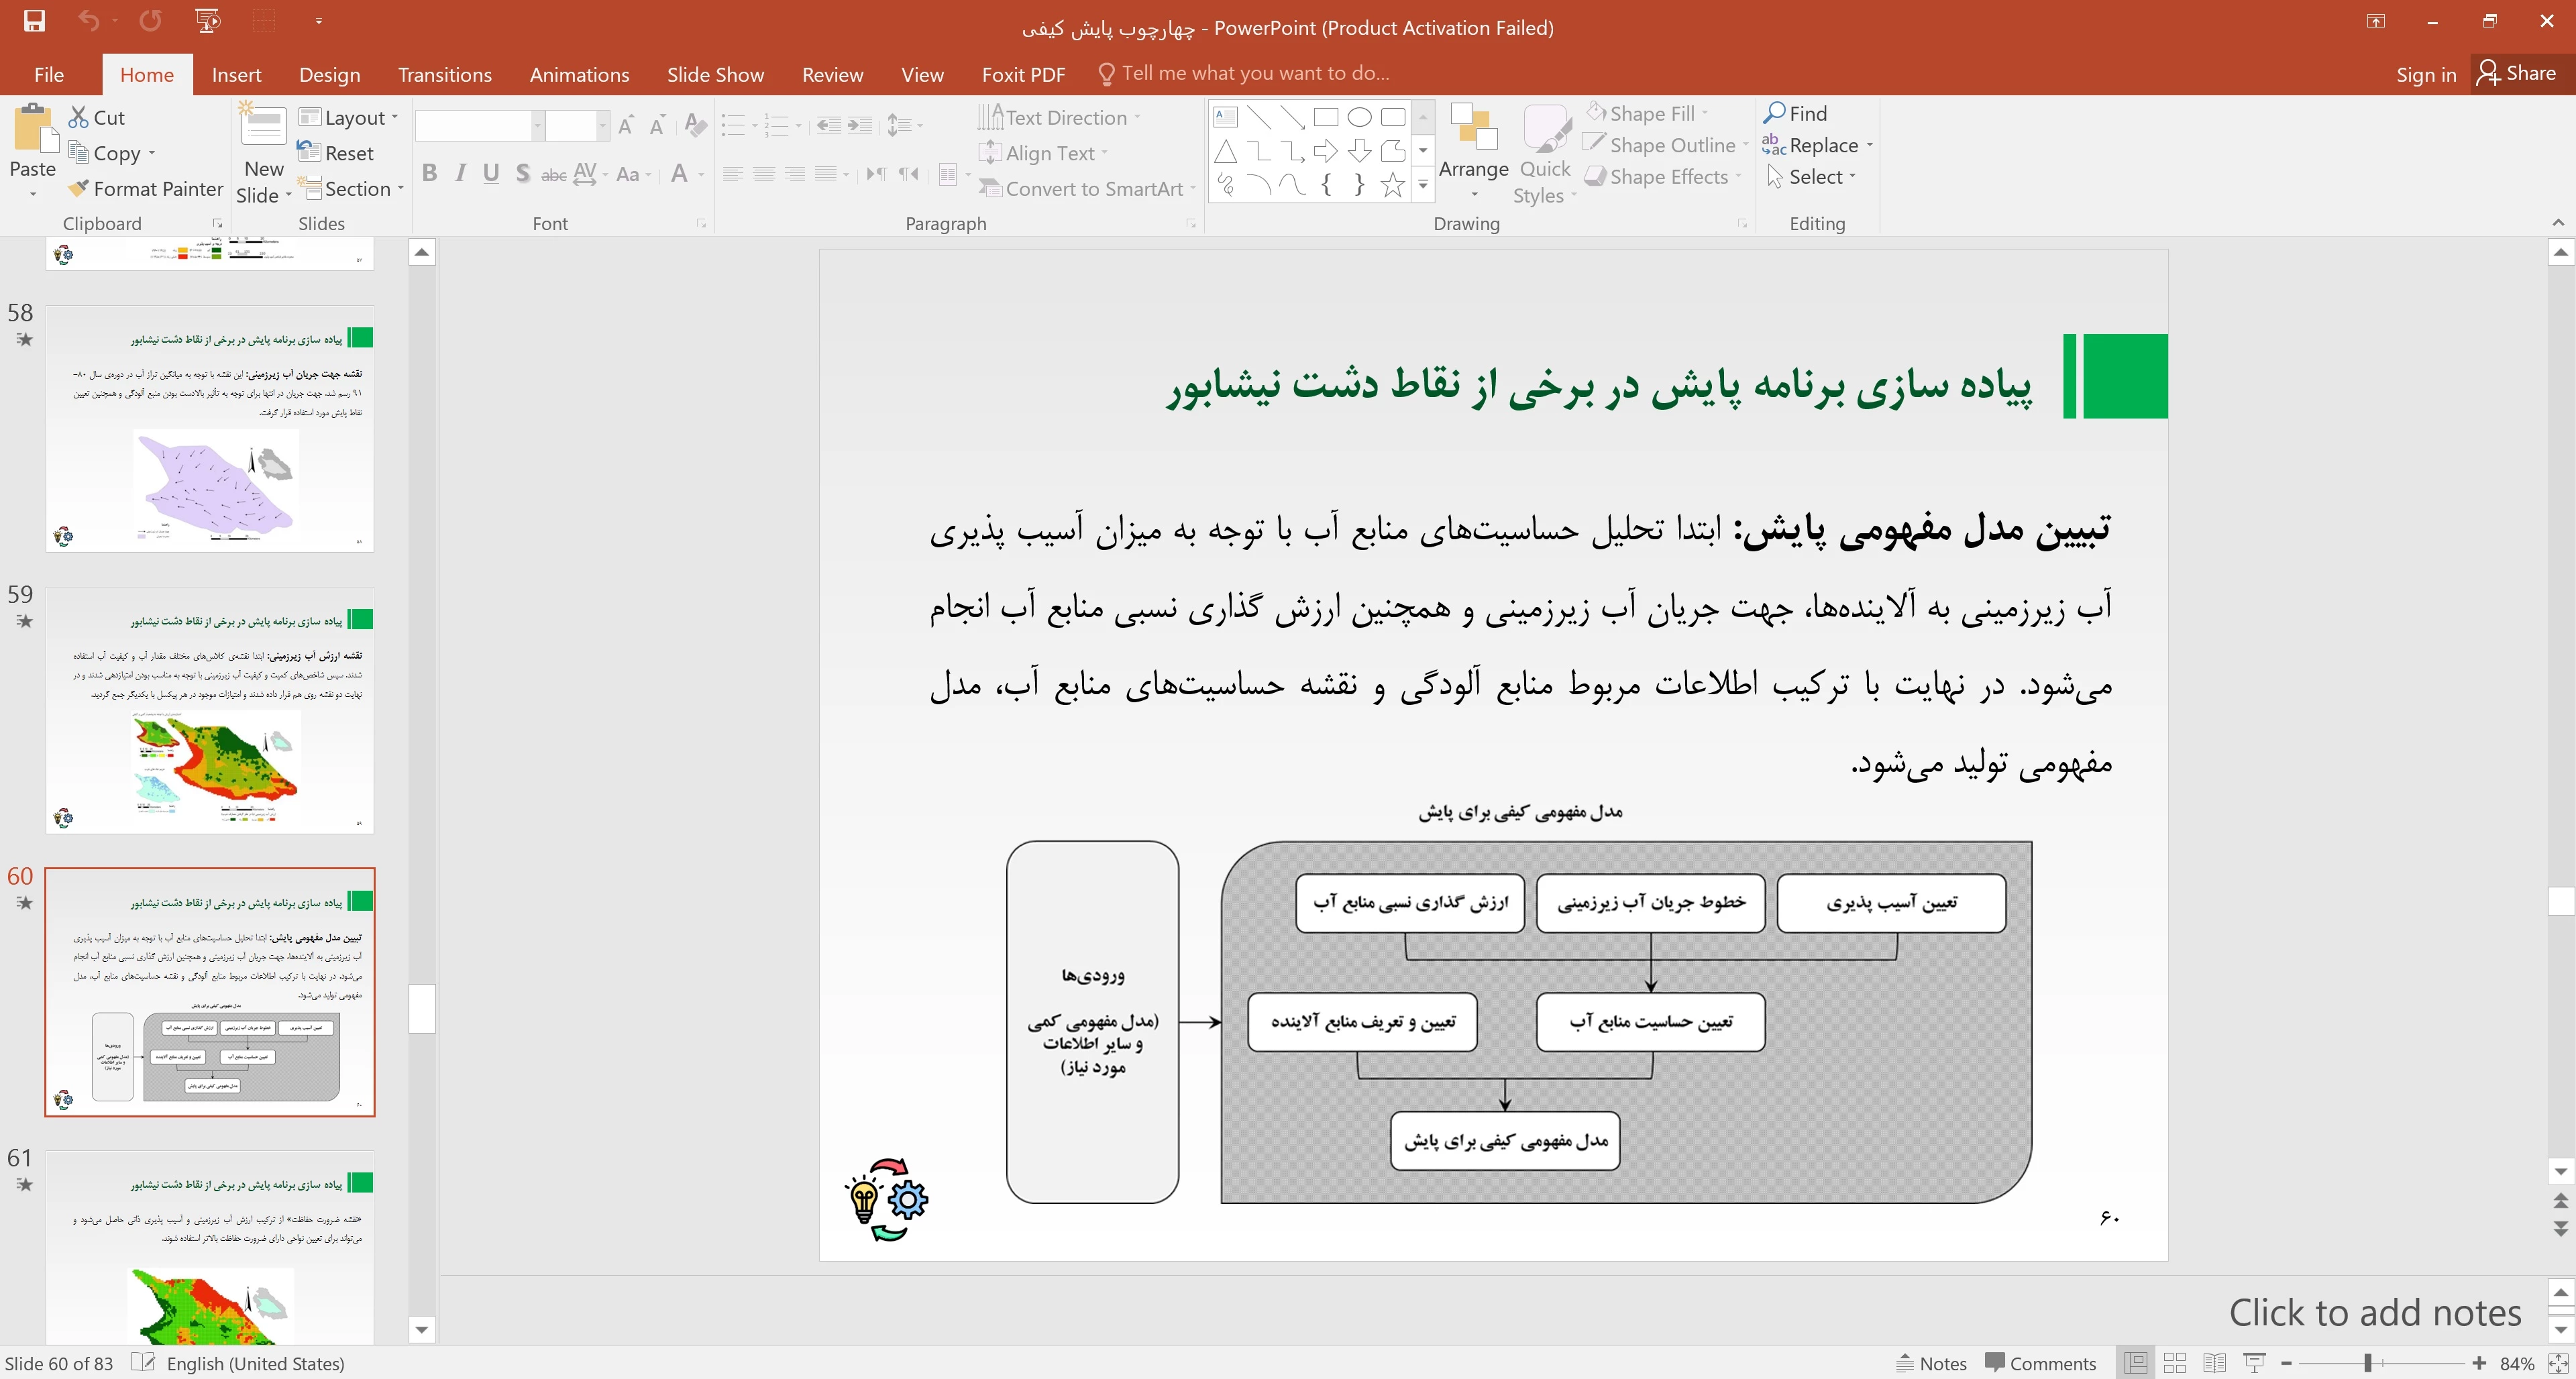Open Section dropdown

tap(351, 189)
